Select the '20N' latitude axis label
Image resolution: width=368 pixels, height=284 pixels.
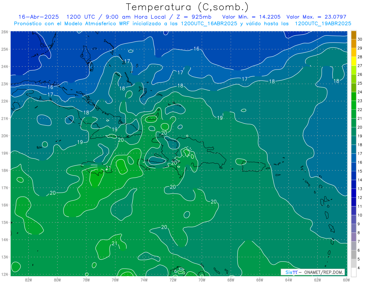[x=4, y=136]
